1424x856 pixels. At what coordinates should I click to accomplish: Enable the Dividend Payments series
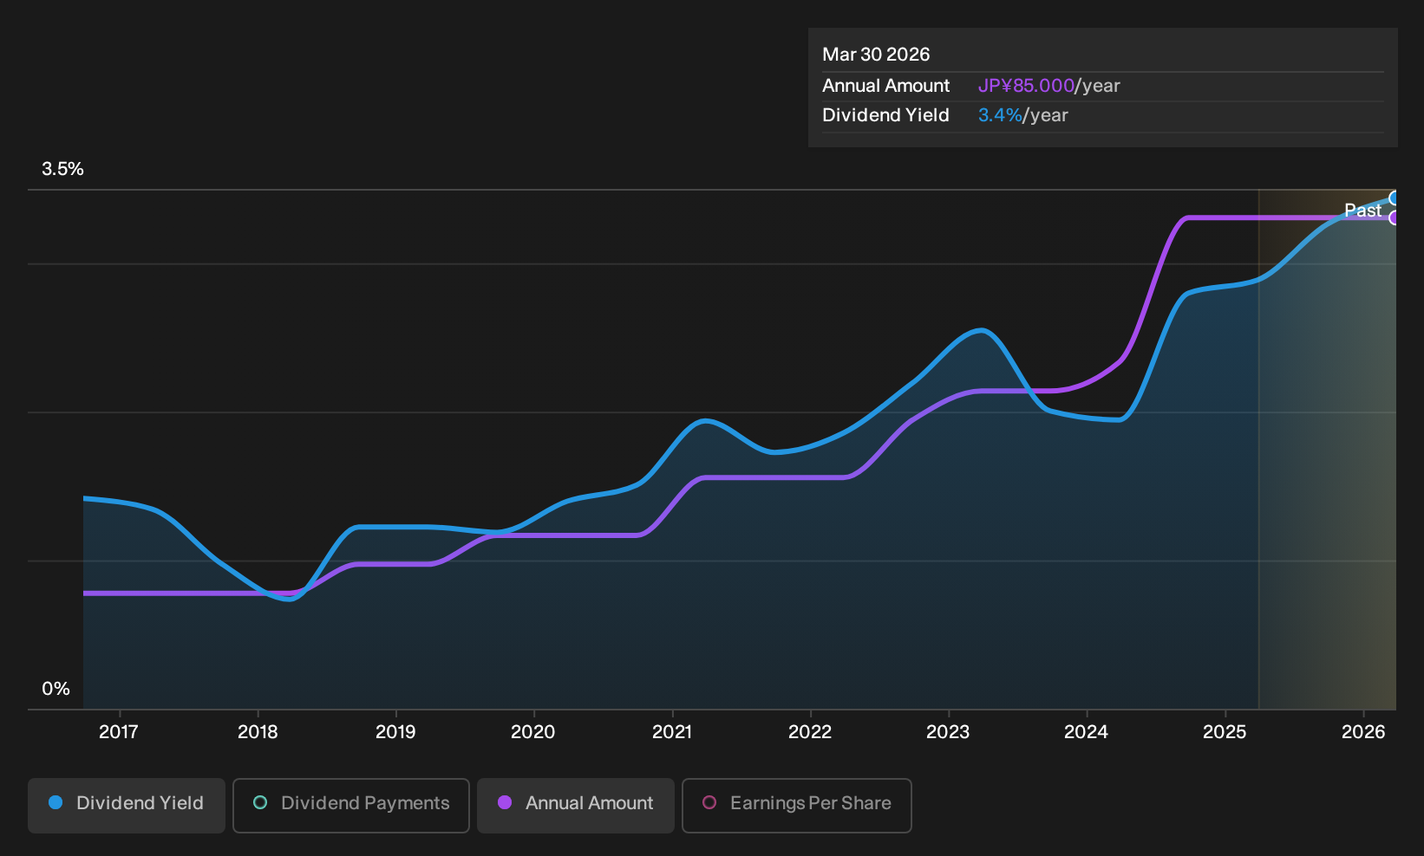point(351,805)
